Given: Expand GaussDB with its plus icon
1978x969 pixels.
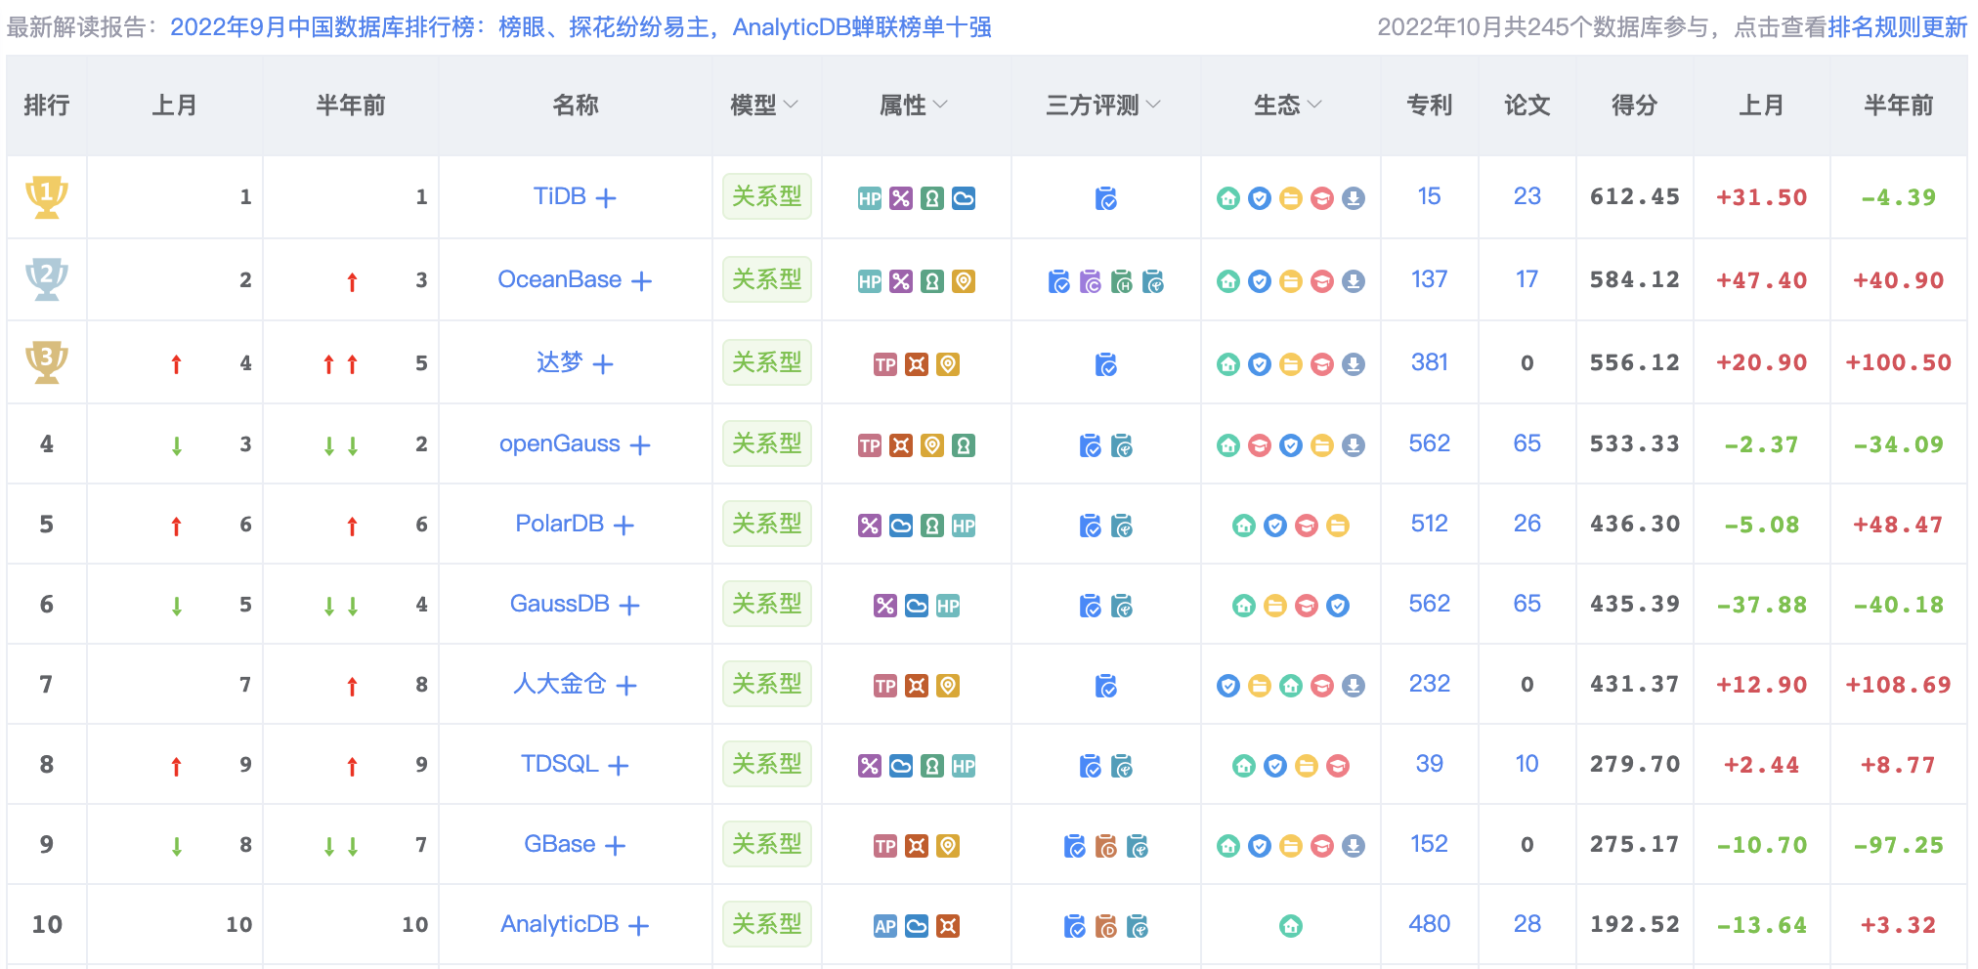Looking at the screenshot, I should [629, 606].
